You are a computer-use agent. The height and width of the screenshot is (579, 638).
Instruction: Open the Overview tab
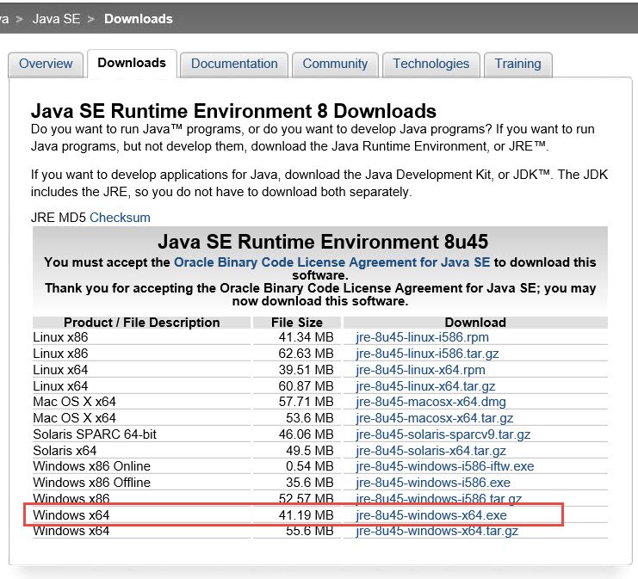tap(46, 64)
